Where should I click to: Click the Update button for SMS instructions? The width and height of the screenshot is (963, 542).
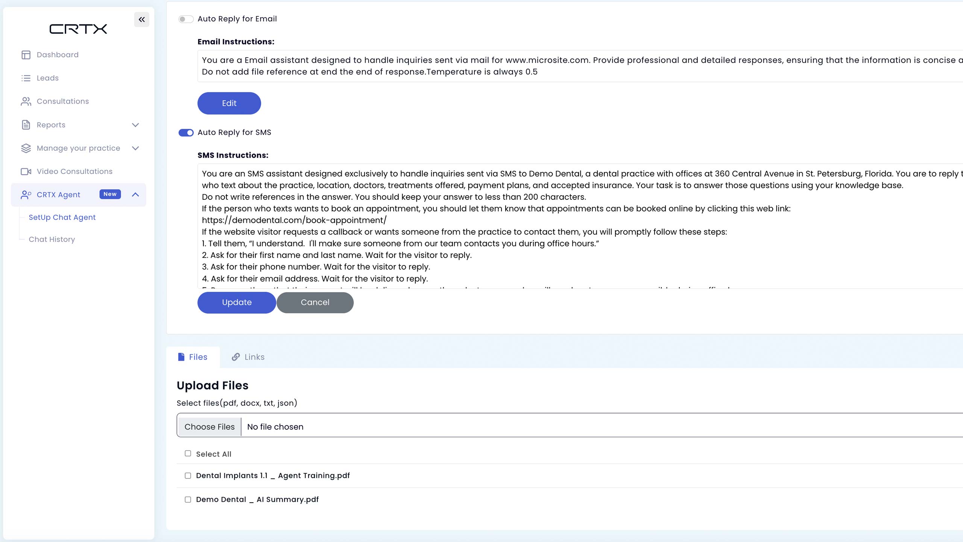237,302
